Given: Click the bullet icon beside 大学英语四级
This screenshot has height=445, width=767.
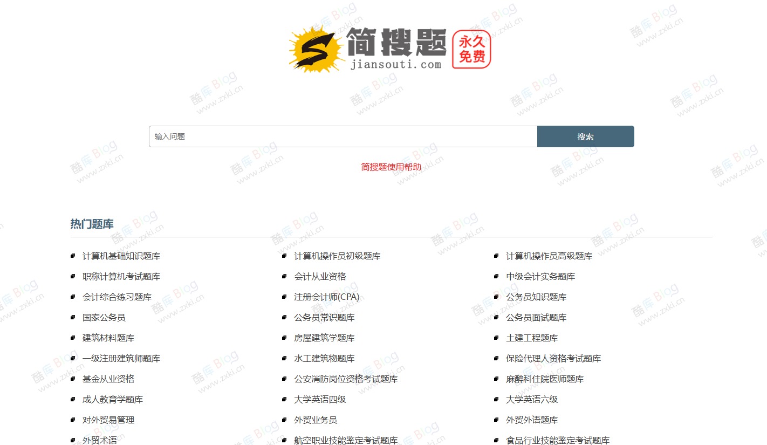Looking at the screenshot, I should (285, 399).
